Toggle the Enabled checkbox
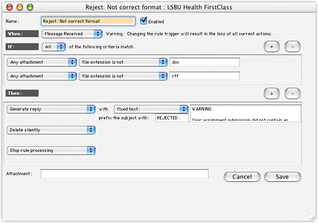This screenshot has height=223, width=318. (x=144, y=21)
